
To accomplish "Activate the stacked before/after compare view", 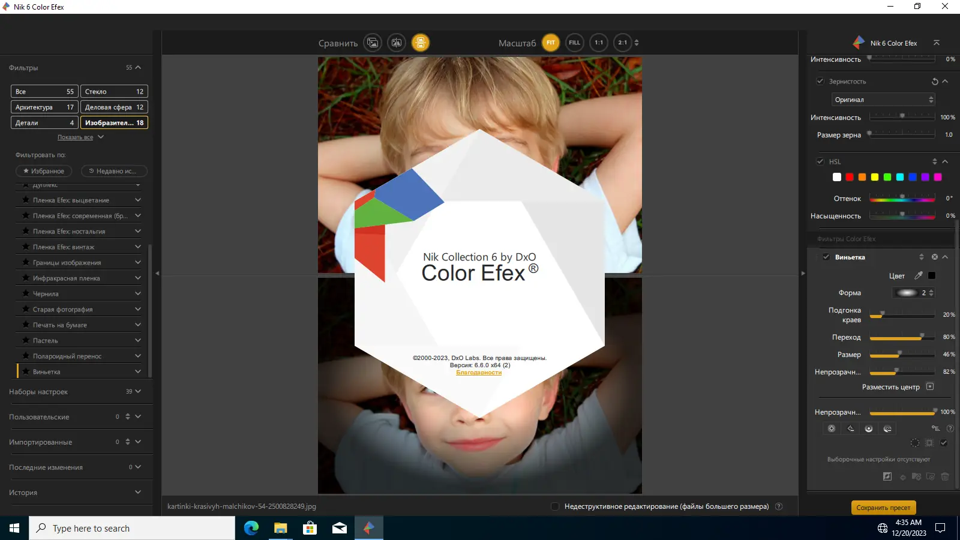I will point(421,43).
